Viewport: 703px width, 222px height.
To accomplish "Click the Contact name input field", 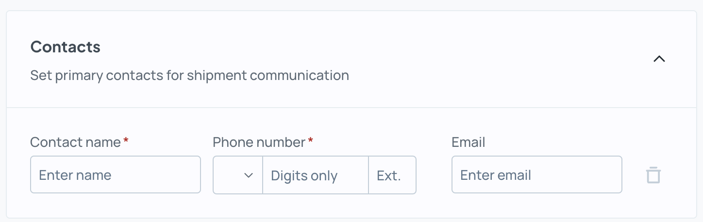I will tap(116, 174).
